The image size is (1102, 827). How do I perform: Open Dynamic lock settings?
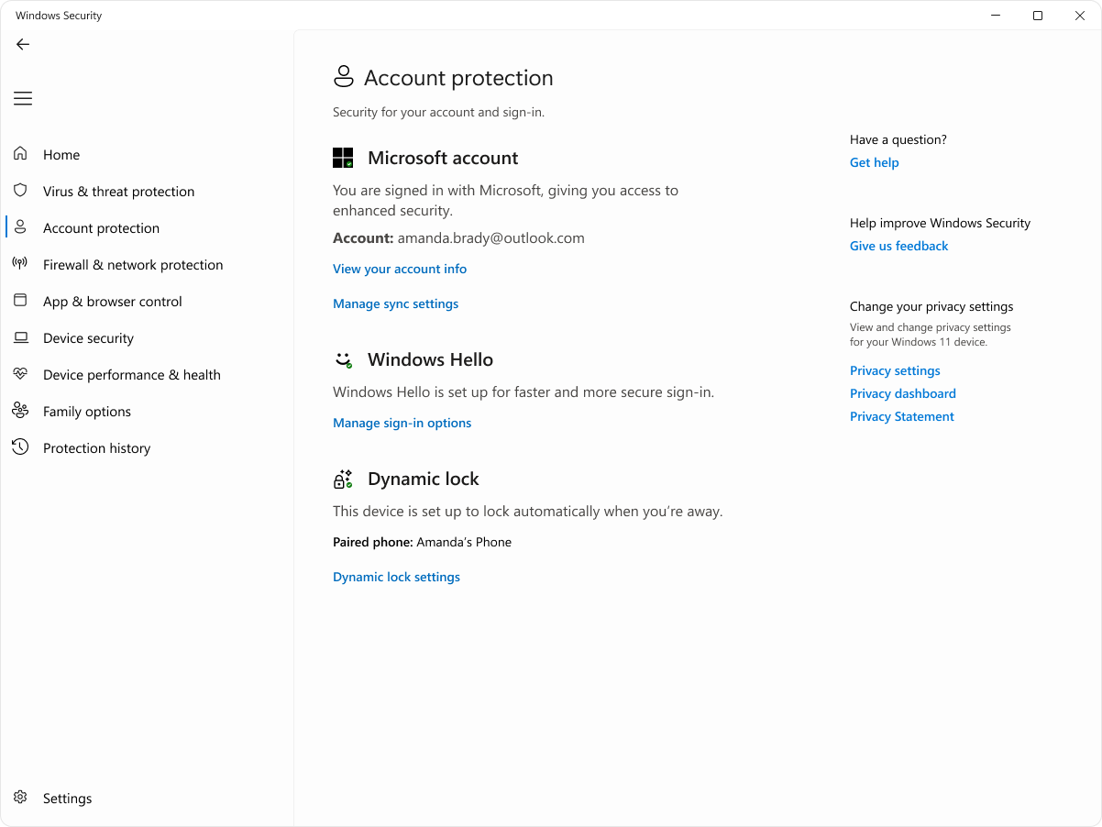point(396,577)
